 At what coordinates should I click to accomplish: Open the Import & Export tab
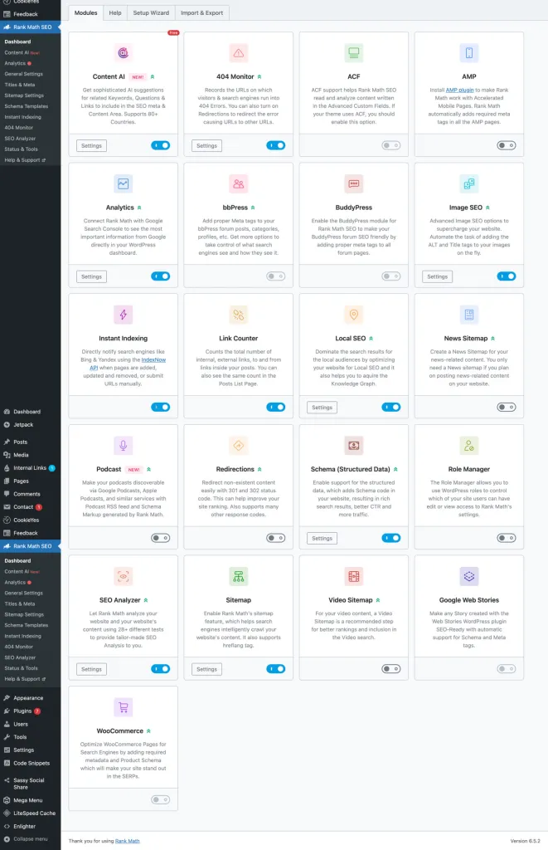coord(202,13)
